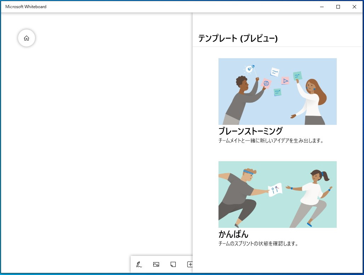Minimize the Whiteboard window
The image size is (364, 275).
321,6
